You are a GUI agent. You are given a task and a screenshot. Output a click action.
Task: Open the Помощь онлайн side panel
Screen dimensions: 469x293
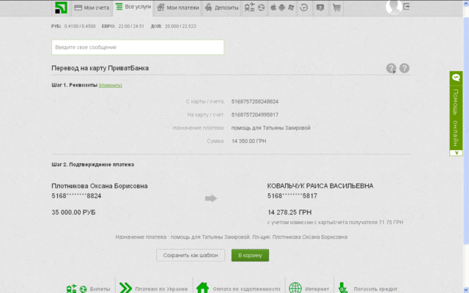(x=456, y=117)
